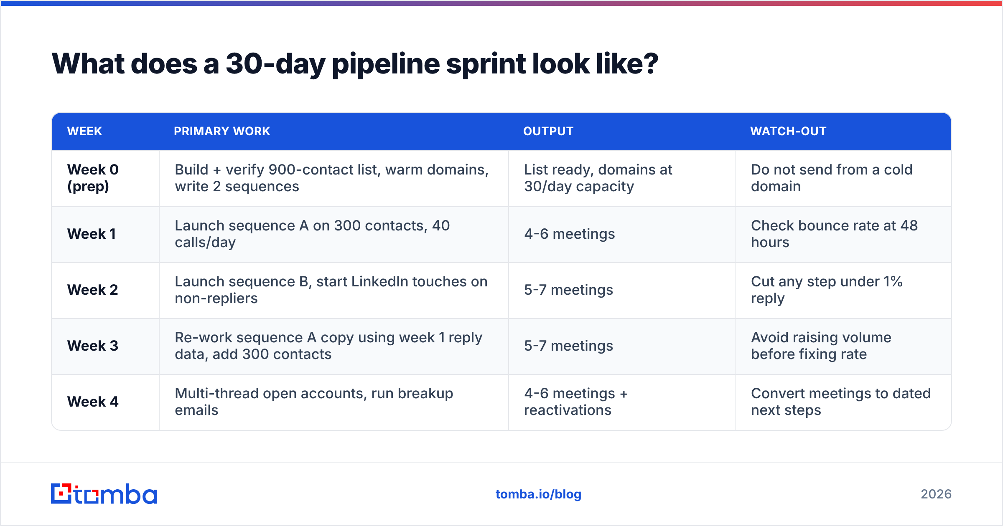The width and height of the screenshot is (1003, 526).
Task: Select the OUTPUT column header
Action: pos(548,131)
